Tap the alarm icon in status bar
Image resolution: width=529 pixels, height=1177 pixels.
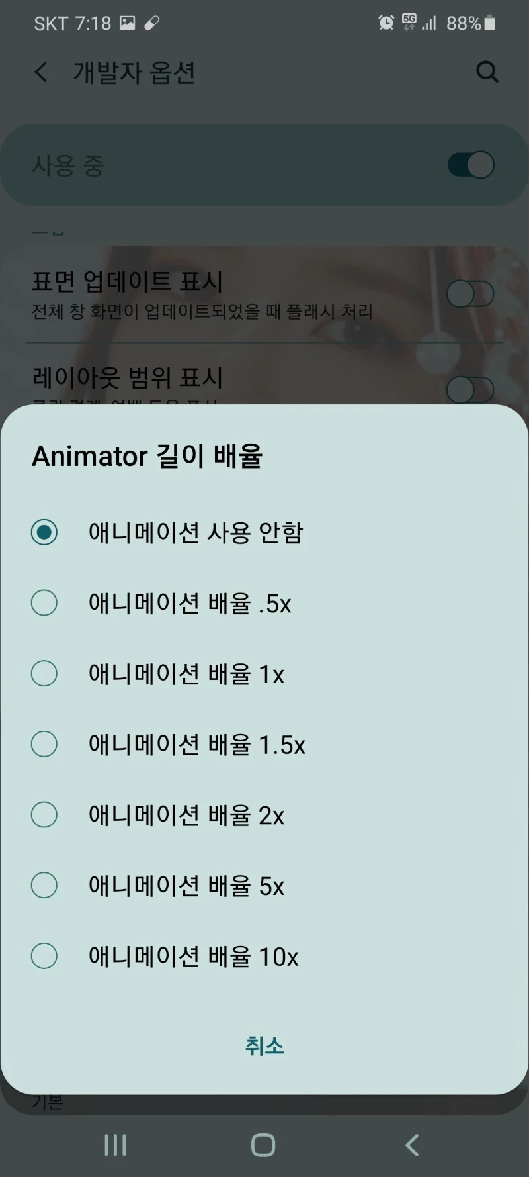[386, 23]
